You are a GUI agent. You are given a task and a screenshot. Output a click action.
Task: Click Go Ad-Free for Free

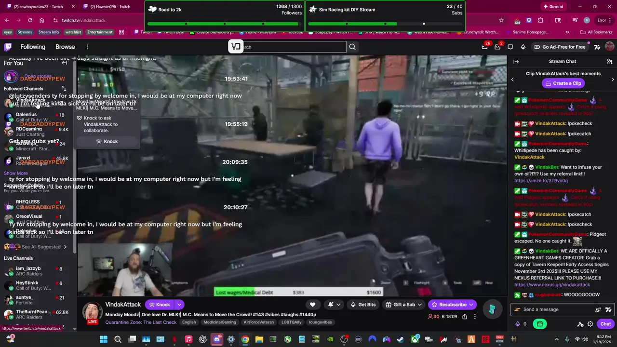[560, 47]
